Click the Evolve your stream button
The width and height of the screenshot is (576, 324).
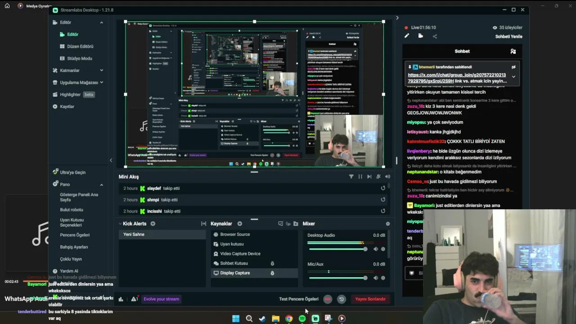coord(161,299)
